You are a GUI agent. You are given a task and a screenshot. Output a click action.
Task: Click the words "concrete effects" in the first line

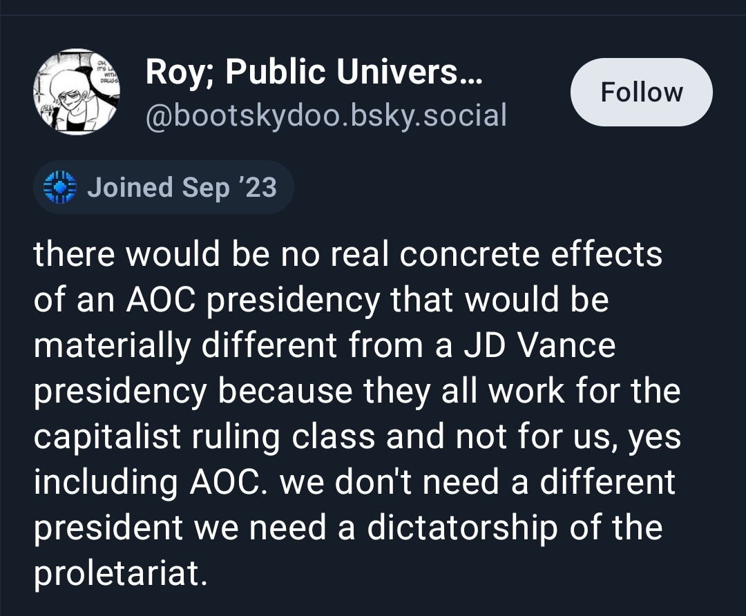pos(531,255)
